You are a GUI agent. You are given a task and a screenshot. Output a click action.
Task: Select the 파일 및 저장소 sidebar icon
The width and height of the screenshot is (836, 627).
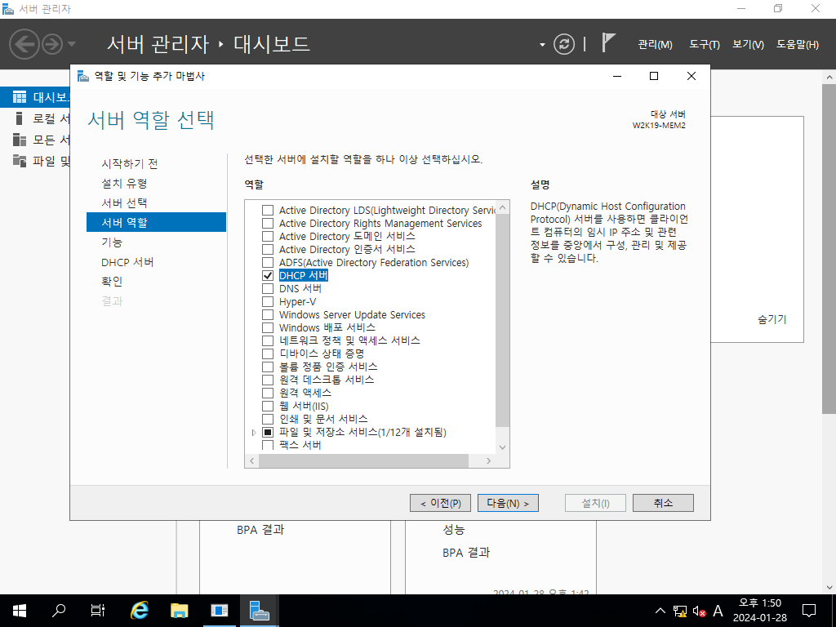(x=20, y=161)
